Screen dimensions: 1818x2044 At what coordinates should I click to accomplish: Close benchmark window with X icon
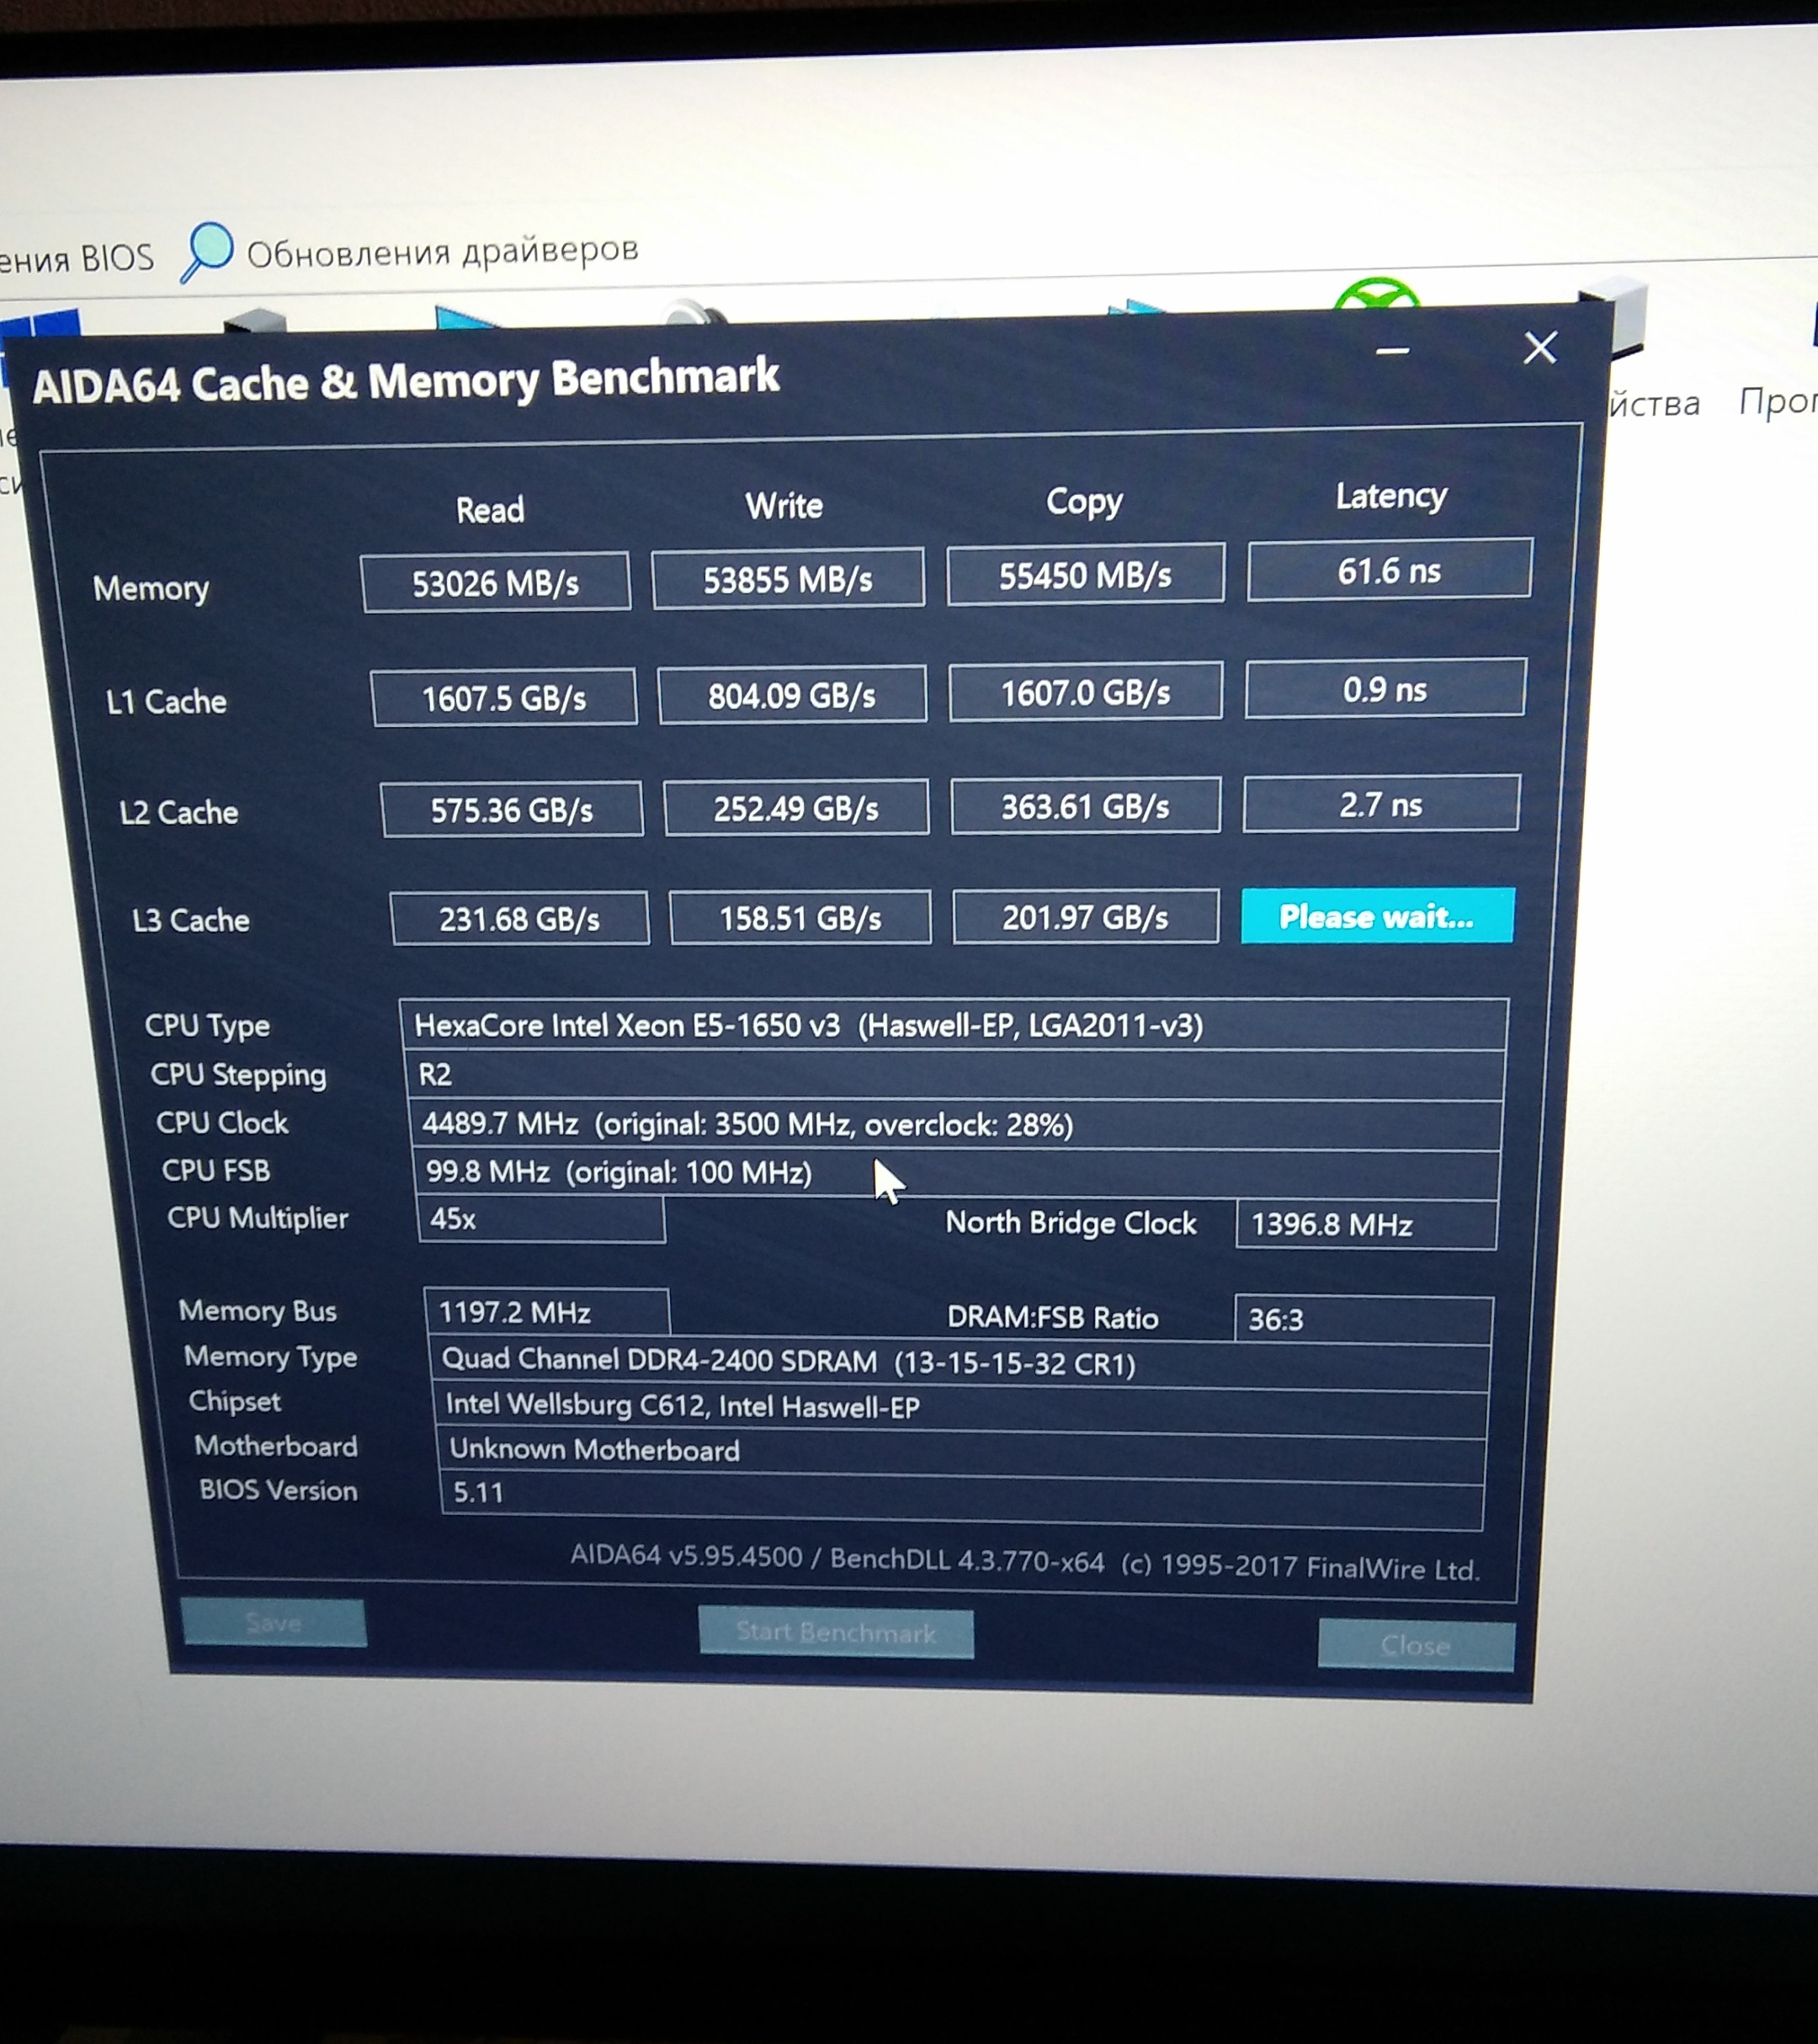1540,348
